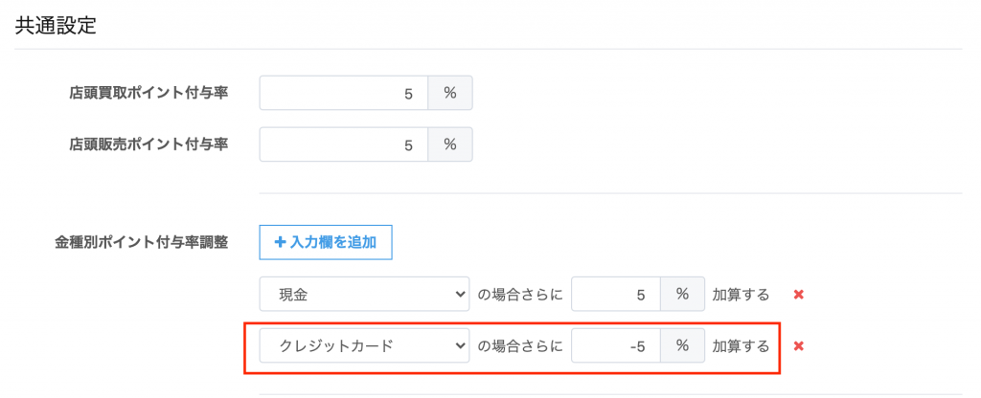Click the % addon beside 店頭販売ポイント付与率
The image size is (981, 398).
[450, 145]
